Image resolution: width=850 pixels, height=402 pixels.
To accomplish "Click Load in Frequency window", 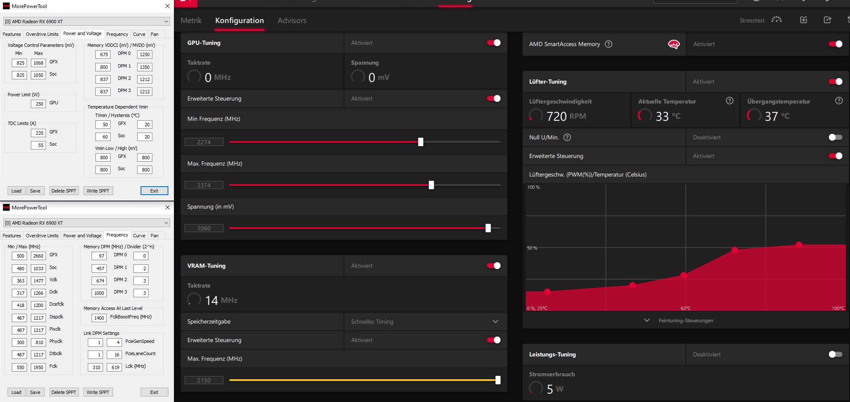I will [16, 392].
